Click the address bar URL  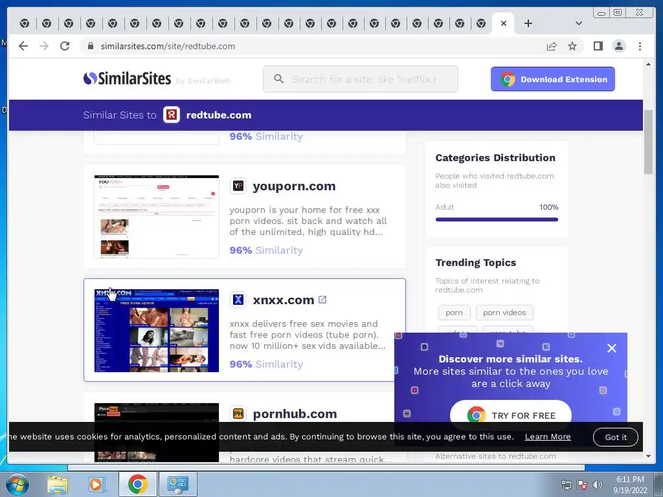[x=168, y=46]
